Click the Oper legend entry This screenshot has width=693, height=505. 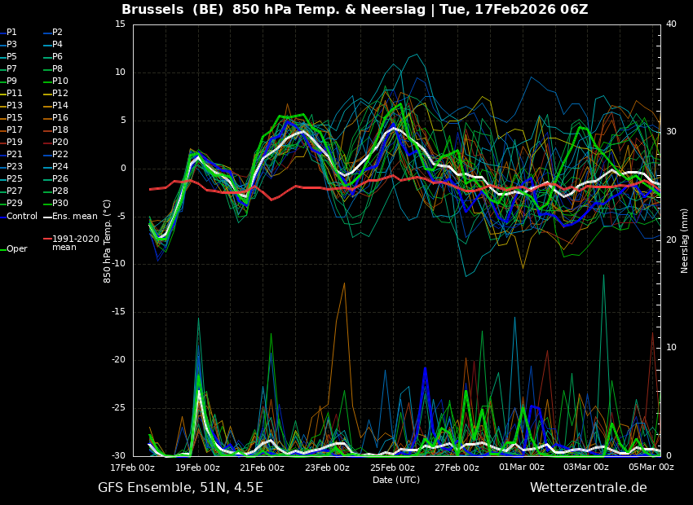point(16,249)
